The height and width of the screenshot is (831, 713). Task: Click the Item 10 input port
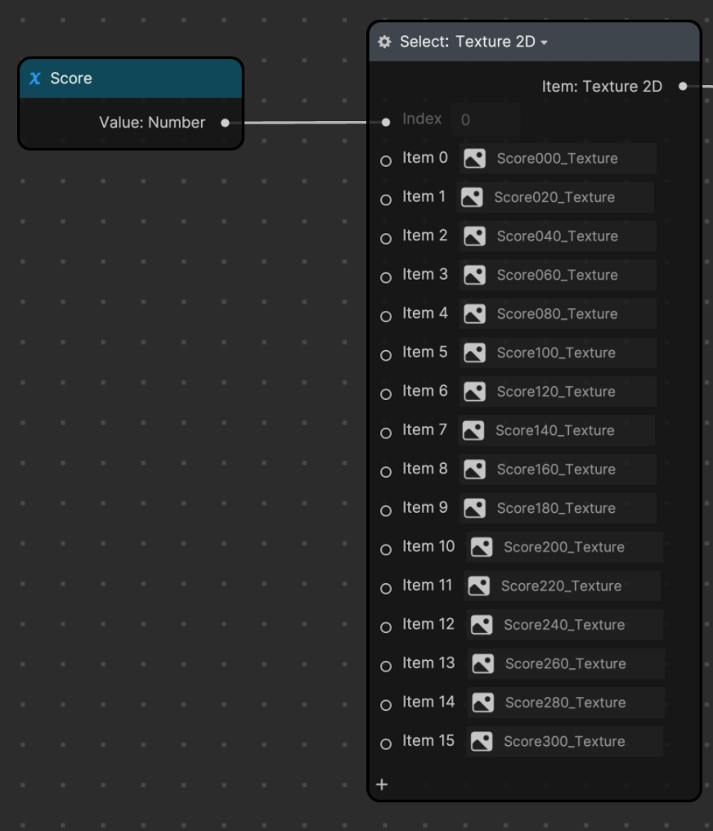click(386, 550)
